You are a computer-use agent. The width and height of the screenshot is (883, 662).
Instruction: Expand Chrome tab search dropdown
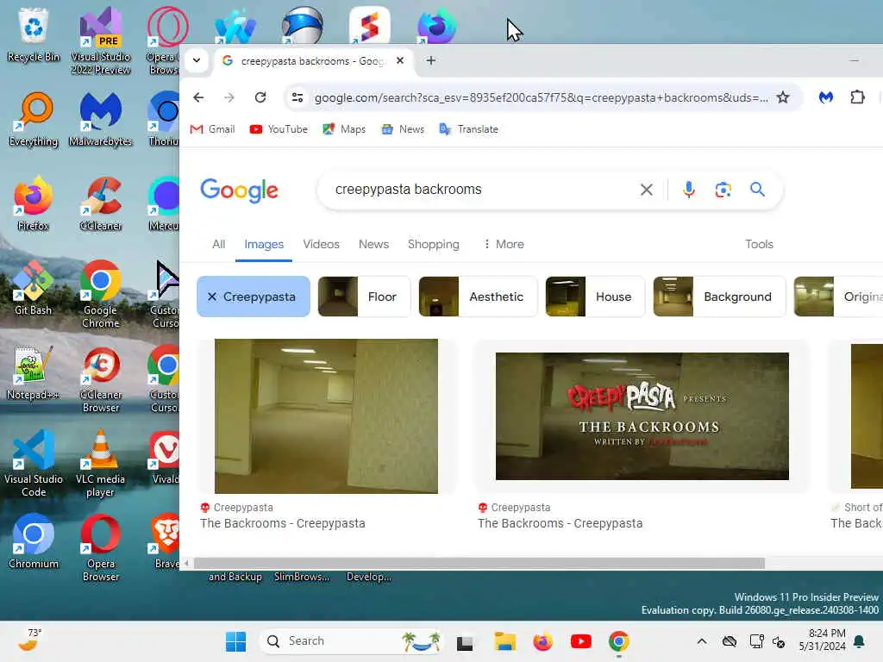coord(197,60)
